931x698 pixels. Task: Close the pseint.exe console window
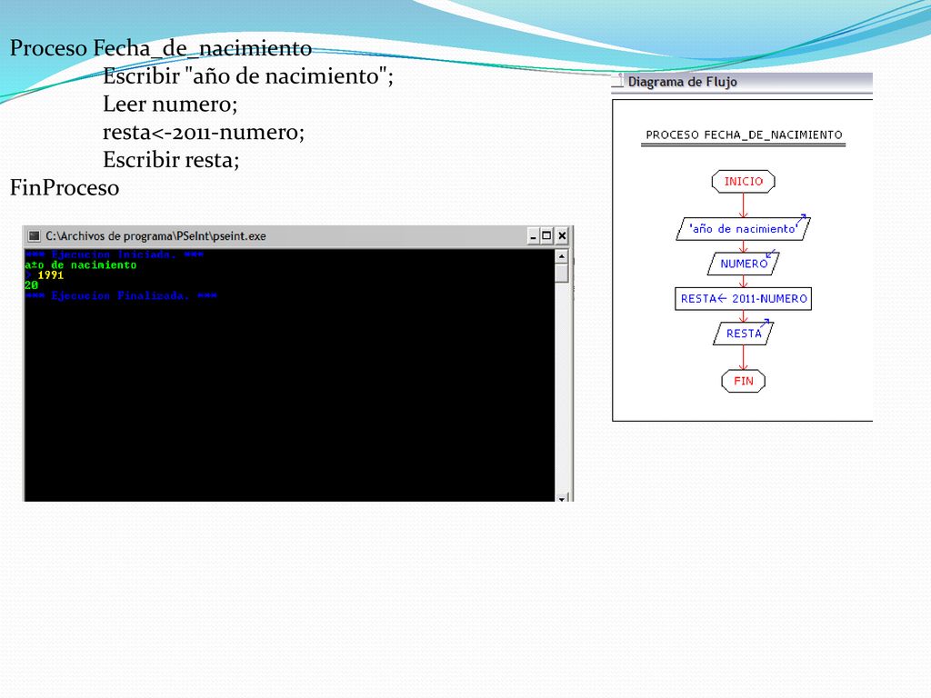point(562,236)
